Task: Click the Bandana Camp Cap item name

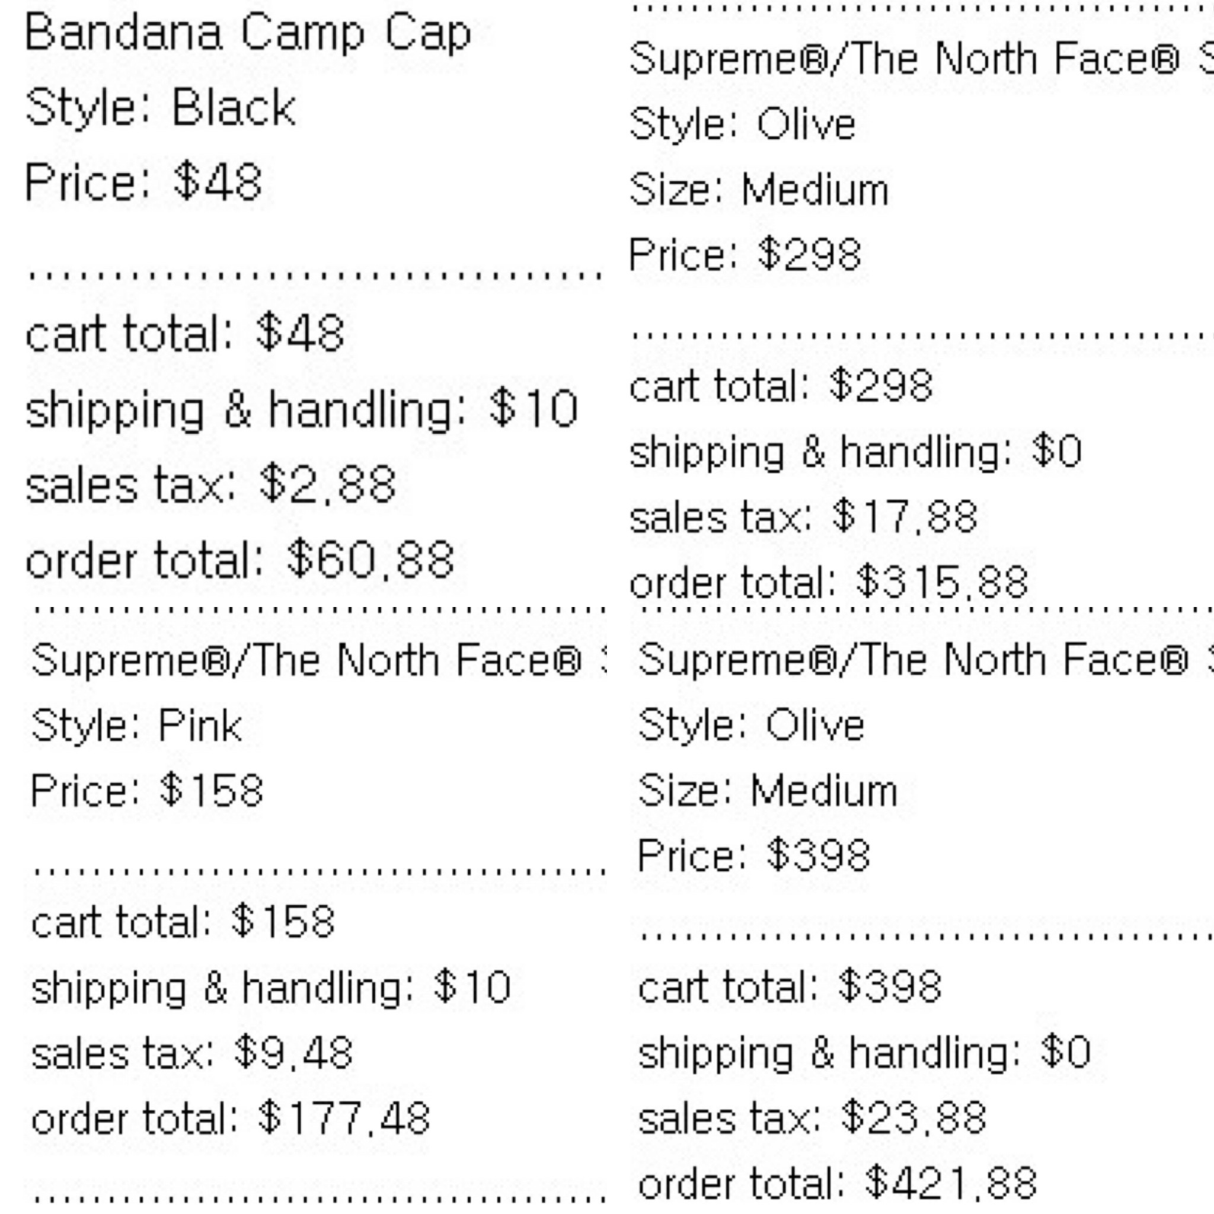Action: point(248,34)
